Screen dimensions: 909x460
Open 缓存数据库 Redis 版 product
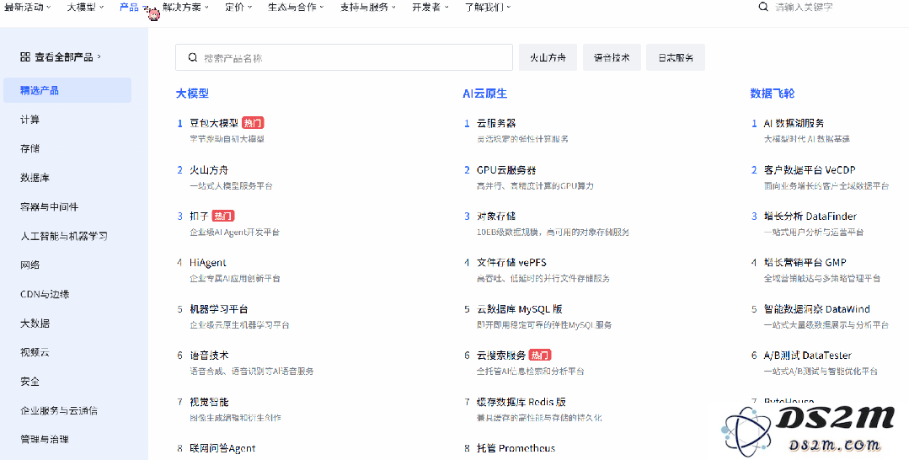pyautogui.click(x=521, y=402)
